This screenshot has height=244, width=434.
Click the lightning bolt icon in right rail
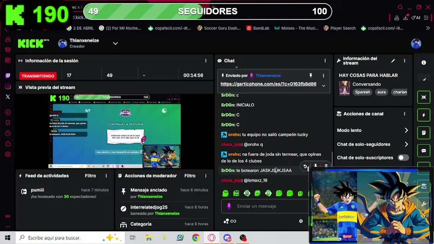[x=423, y=115]
